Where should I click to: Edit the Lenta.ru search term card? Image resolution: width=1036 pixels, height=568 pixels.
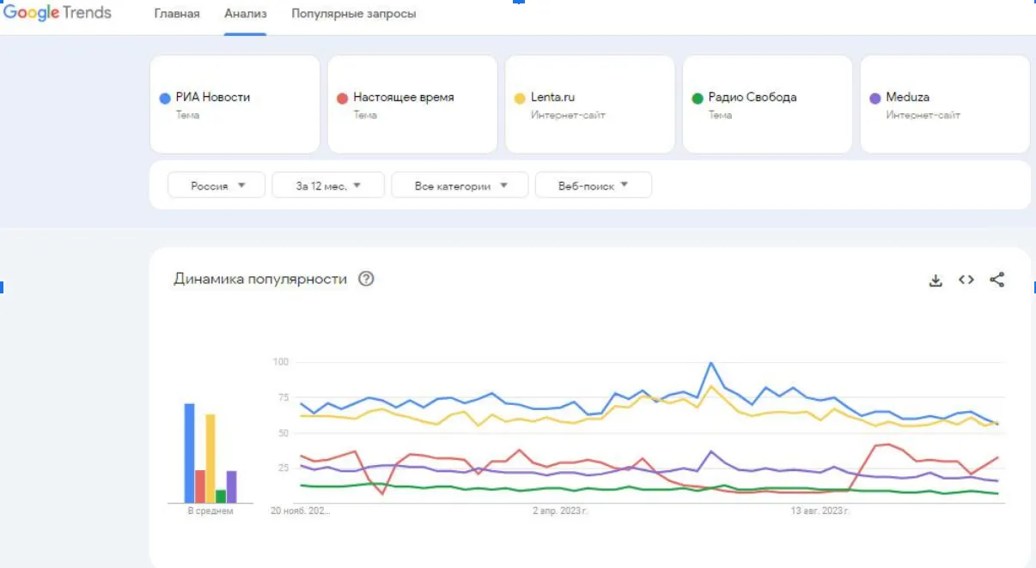tap(589, 104)
